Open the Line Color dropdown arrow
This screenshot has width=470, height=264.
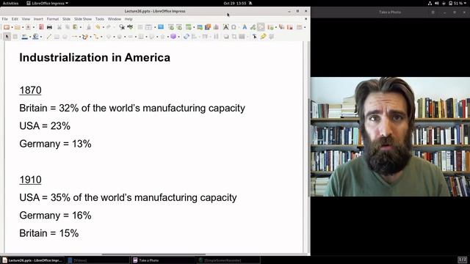[30, 37]
